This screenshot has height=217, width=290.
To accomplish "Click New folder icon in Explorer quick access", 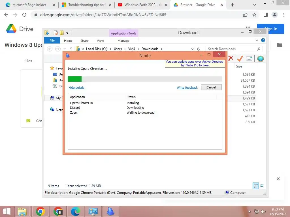I will [x=62, y=33].
